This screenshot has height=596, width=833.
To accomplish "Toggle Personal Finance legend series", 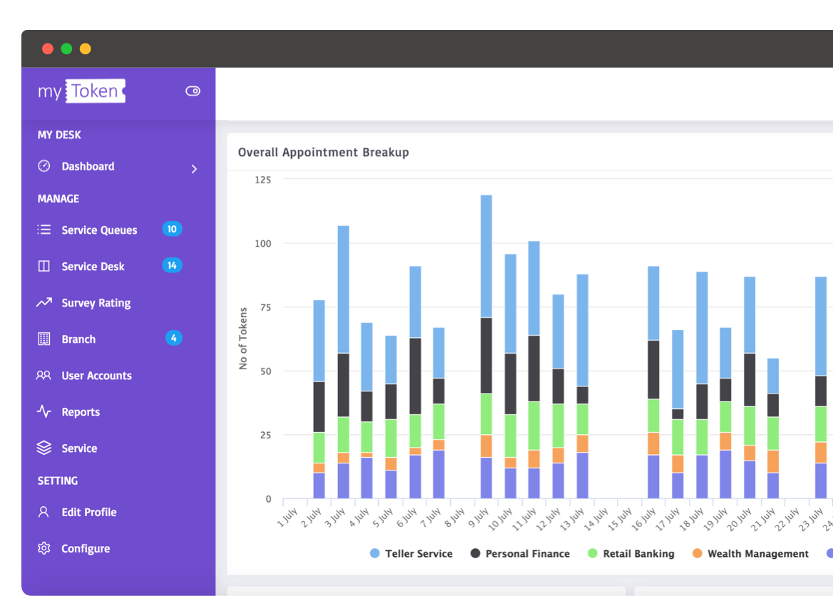I will (520, 553).
